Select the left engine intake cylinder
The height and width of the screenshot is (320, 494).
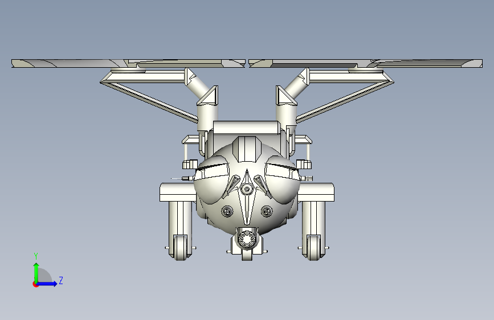pyautogui.click(x=207, y=117)
